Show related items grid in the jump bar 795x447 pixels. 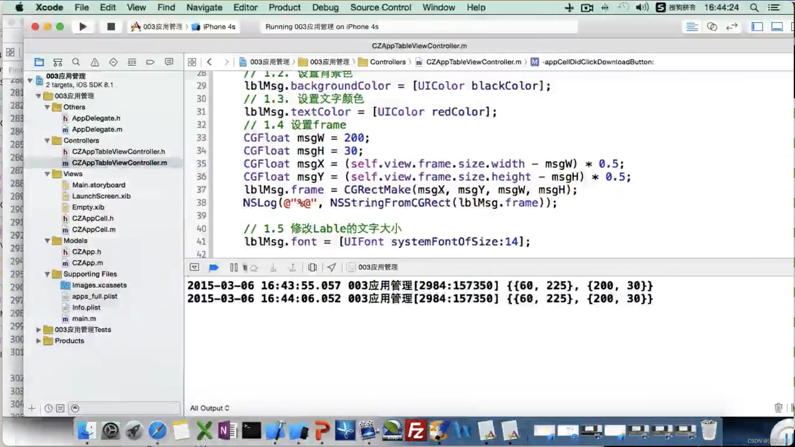[192, 62]
